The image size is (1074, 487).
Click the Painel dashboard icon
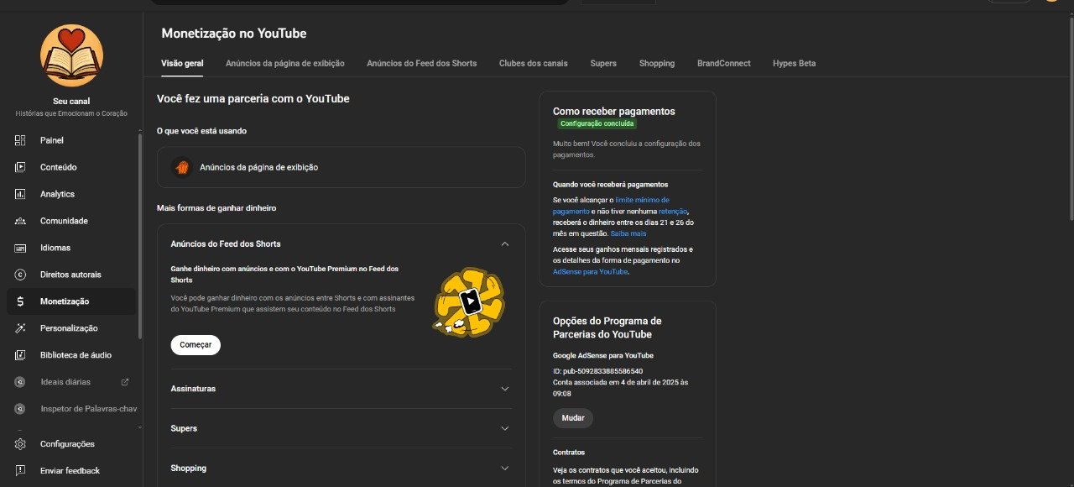pyautogui.click(x=20, y=140)
